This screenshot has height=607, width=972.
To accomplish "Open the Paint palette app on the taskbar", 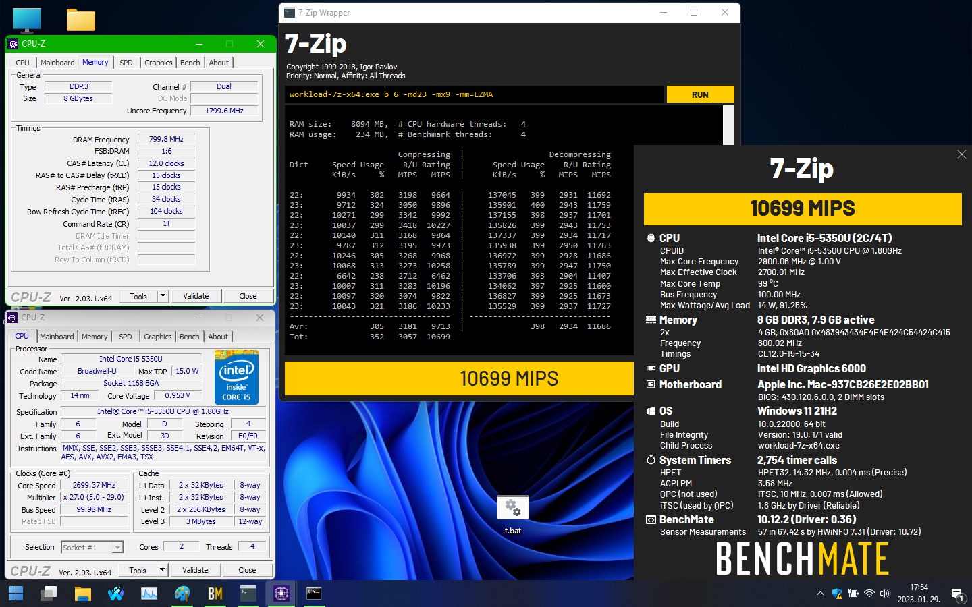I will [182, 594].
